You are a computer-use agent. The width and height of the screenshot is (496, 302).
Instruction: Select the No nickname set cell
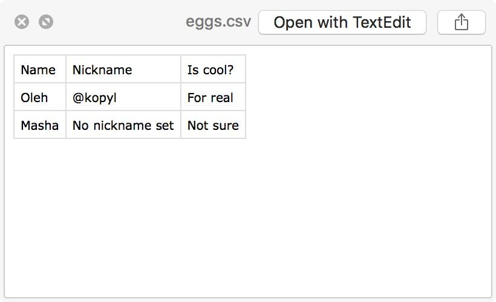point(123,125)
